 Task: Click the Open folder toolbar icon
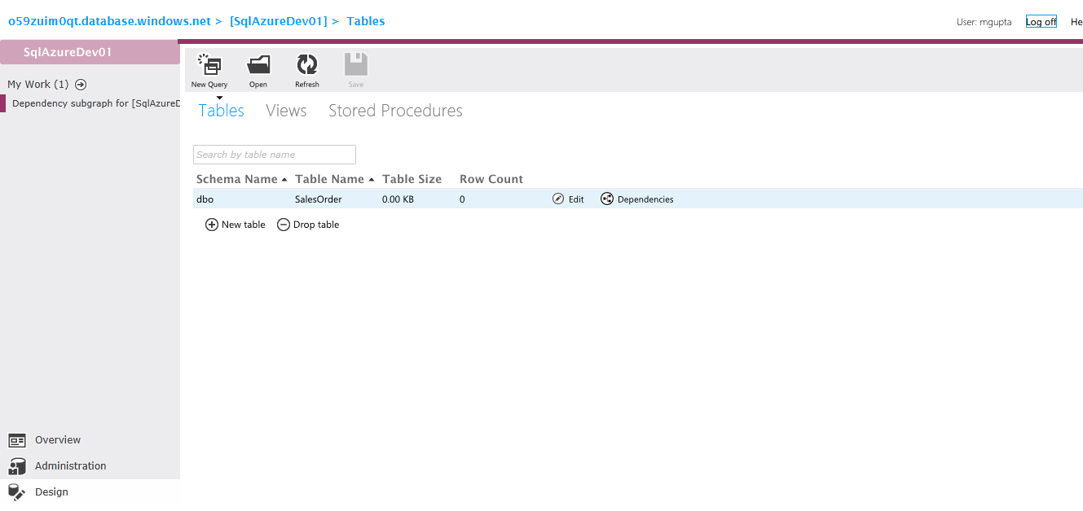tap(258, 65)
